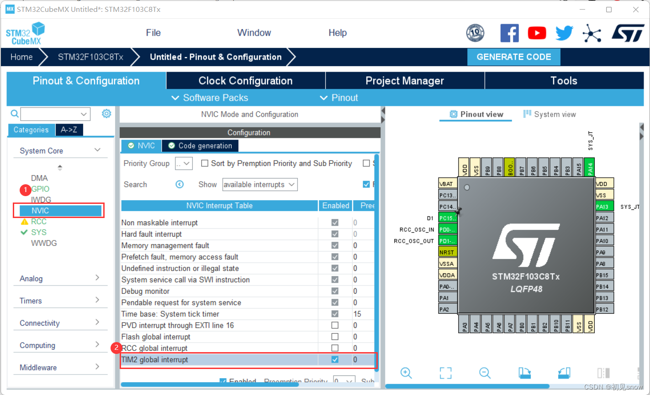The height and width of the screenshot is (395, 650).
Task: Expand the Computing category
Action: click(97, 344)
